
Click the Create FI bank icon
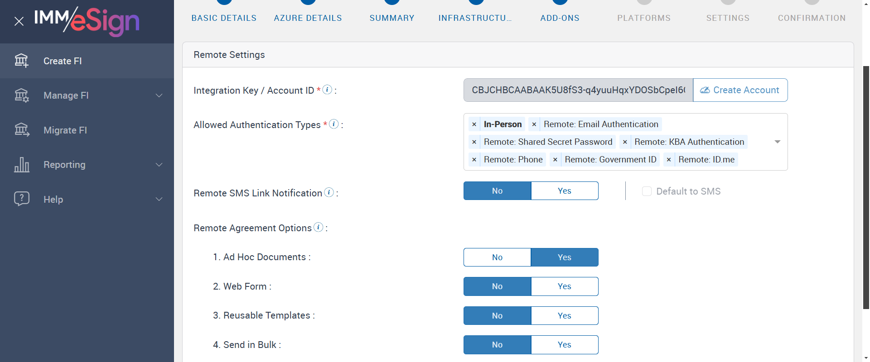point(21,61)
